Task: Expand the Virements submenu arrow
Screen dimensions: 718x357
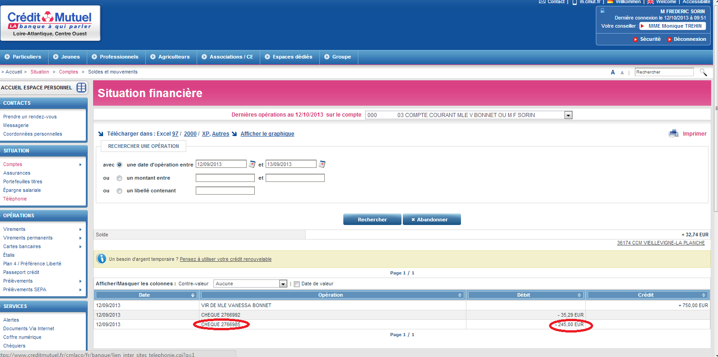Action: click(80, 230)
